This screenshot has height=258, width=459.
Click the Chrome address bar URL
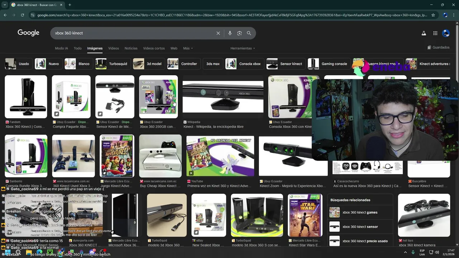[x=232, y=15]
